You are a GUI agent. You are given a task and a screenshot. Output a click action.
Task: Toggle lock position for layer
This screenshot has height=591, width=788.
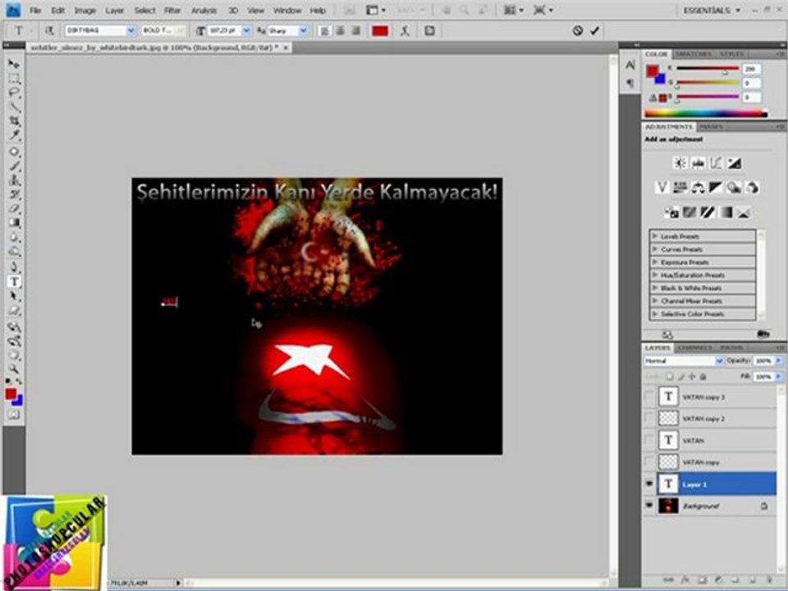click(x=692, y=376)
